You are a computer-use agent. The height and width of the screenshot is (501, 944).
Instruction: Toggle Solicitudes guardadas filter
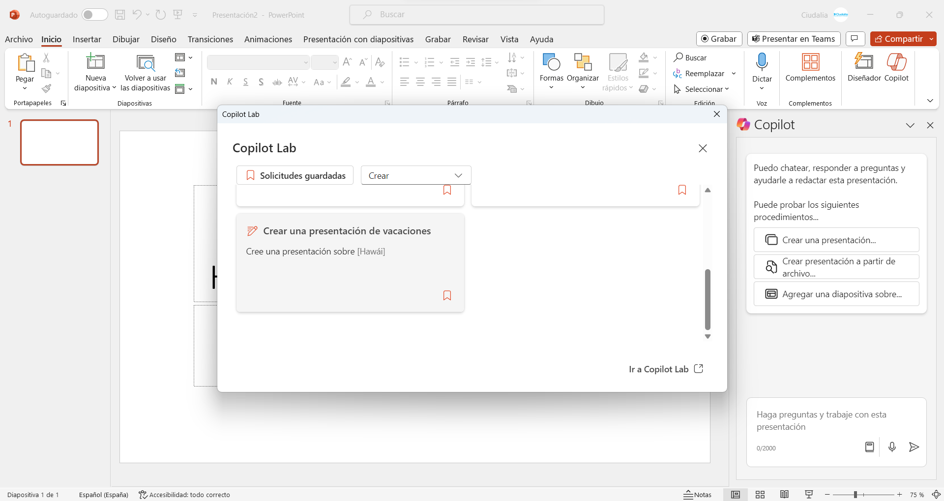295,175
